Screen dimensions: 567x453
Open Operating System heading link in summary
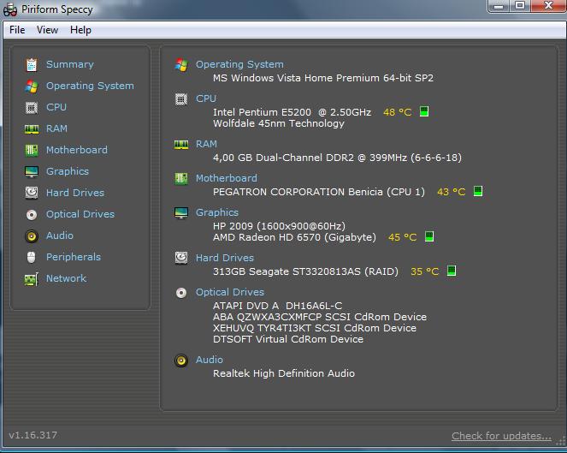pyautogui.click(x=239, y=64)
